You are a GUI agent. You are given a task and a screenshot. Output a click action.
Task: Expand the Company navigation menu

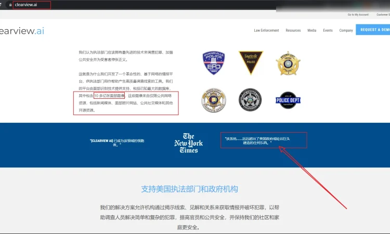click(x=346, y=30)
